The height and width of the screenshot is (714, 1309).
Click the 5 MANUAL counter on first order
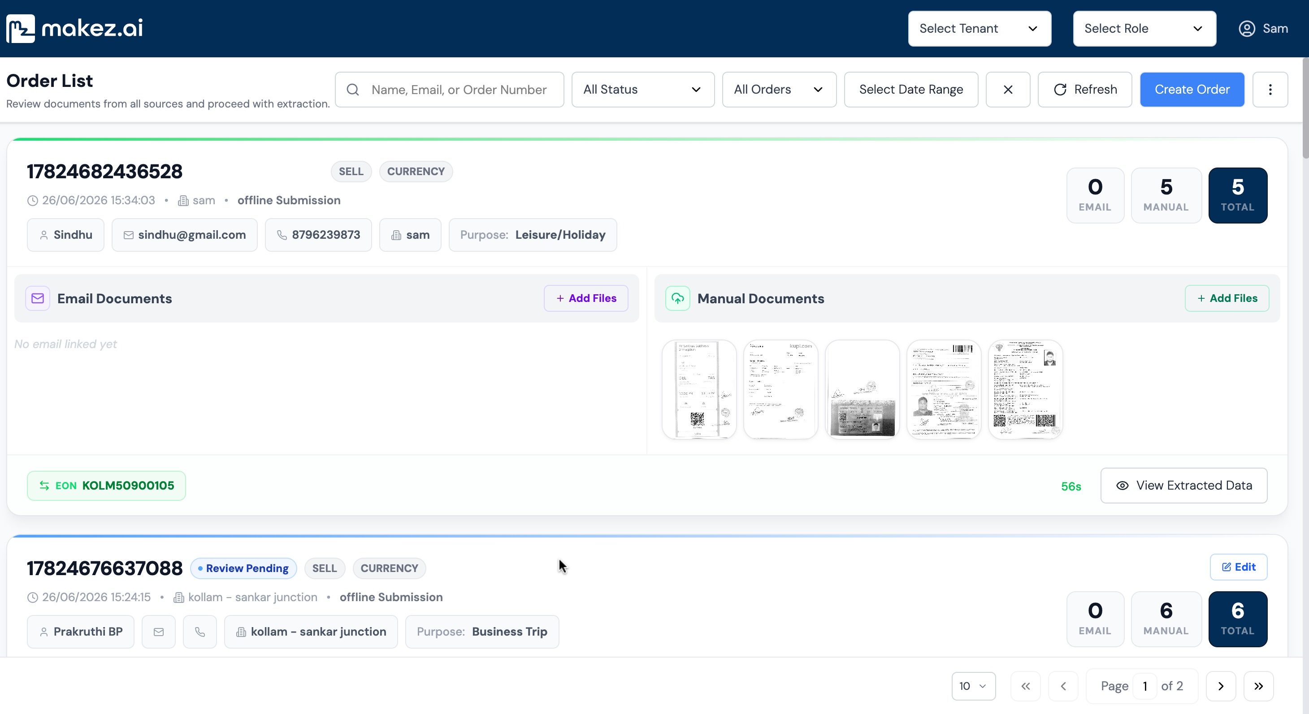tap(1166, 195)
